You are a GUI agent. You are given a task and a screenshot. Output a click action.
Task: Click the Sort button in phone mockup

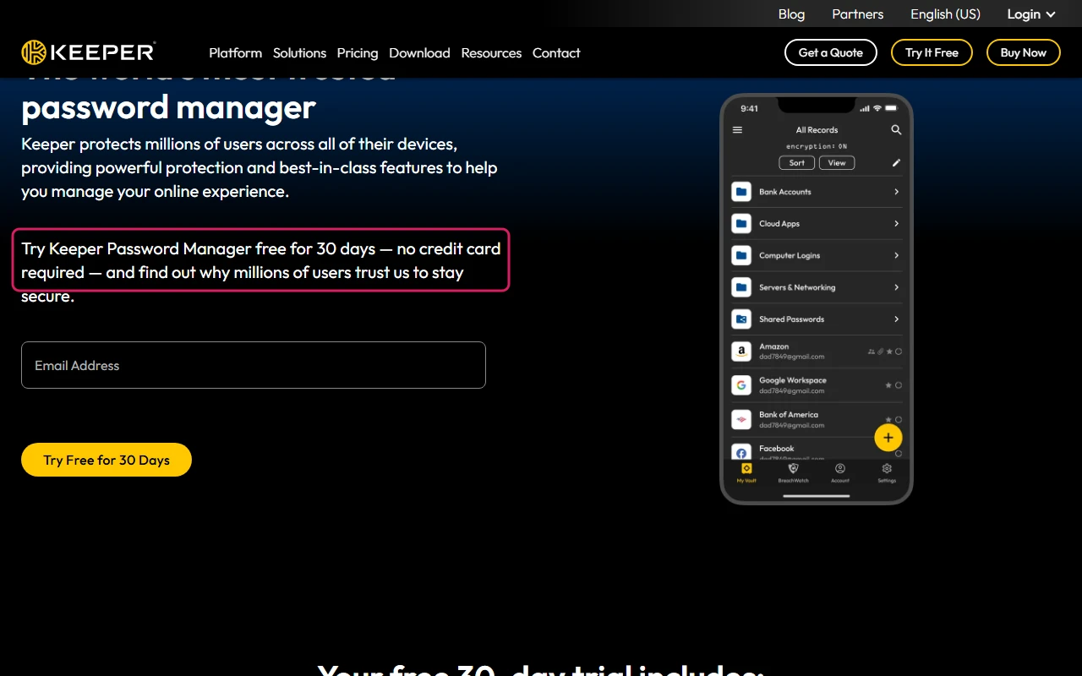click(x=797, y=163)
